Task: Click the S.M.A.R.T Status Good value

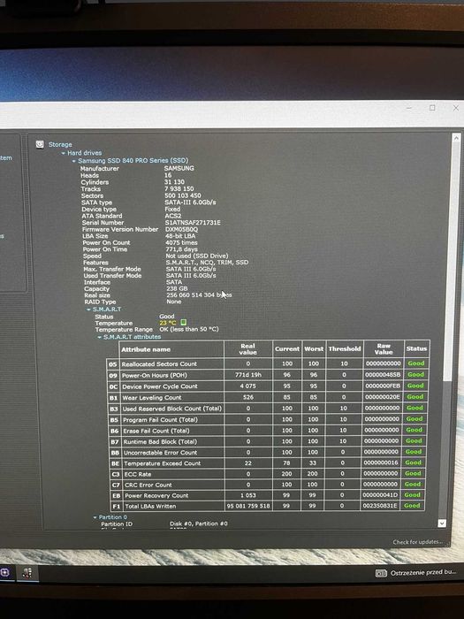Action: pos(166,317)
